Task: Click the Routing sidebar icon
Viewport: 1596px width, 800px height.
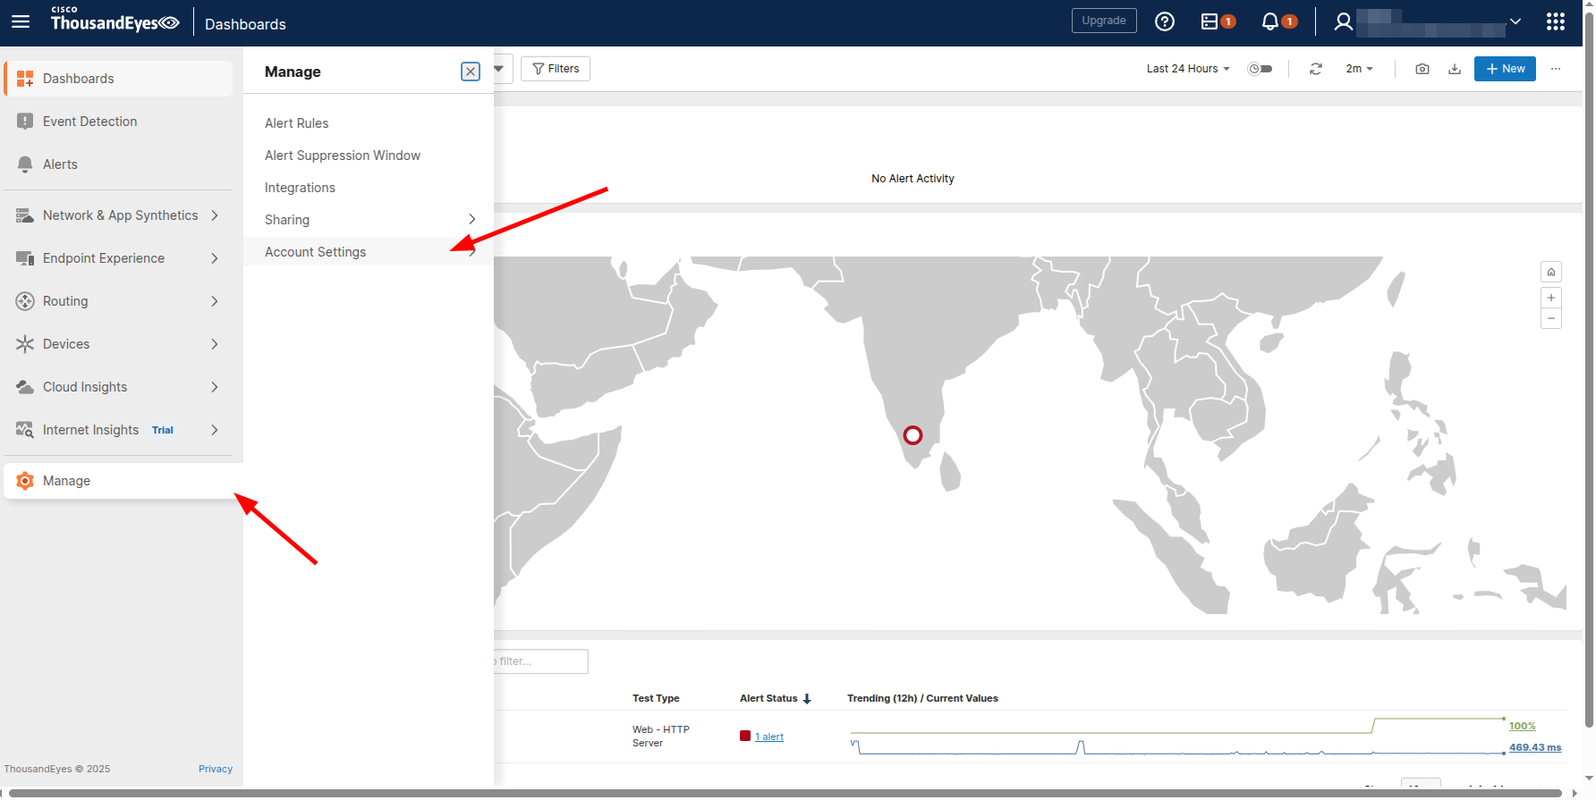Action: pyautogui.click(x=25, y=301)
